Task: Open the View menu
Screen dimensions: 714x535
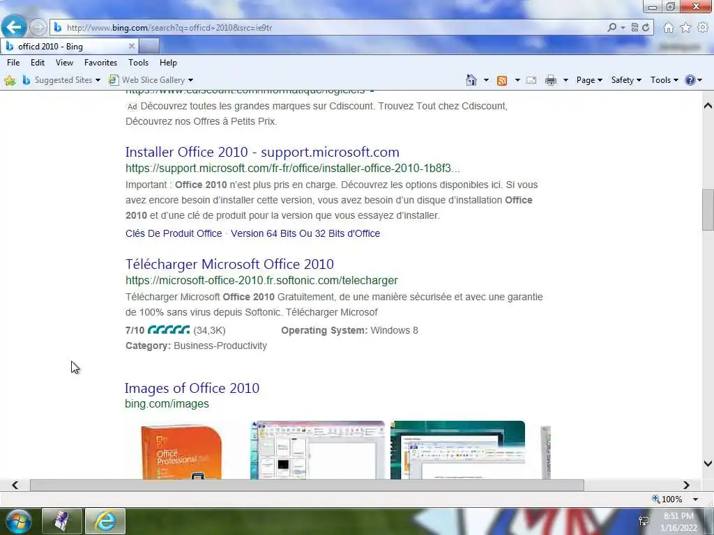Action: (64, 63)
